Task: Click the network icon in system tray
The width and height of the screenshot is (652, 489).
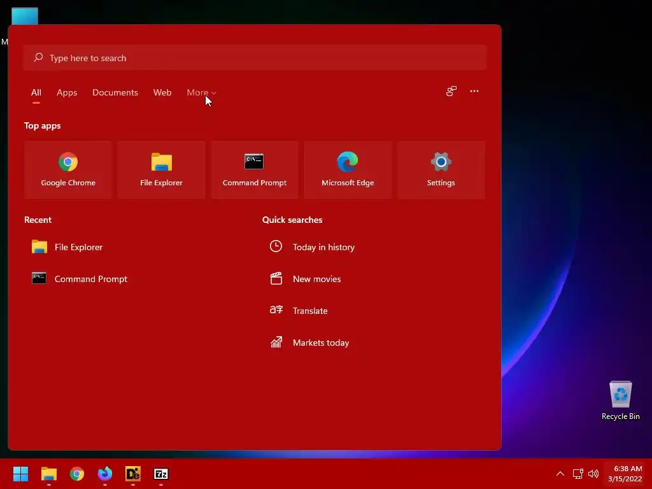Action: (x=578, y=474)
